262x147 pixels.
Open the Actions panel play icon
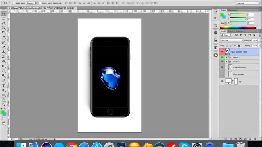pos(216,18)
